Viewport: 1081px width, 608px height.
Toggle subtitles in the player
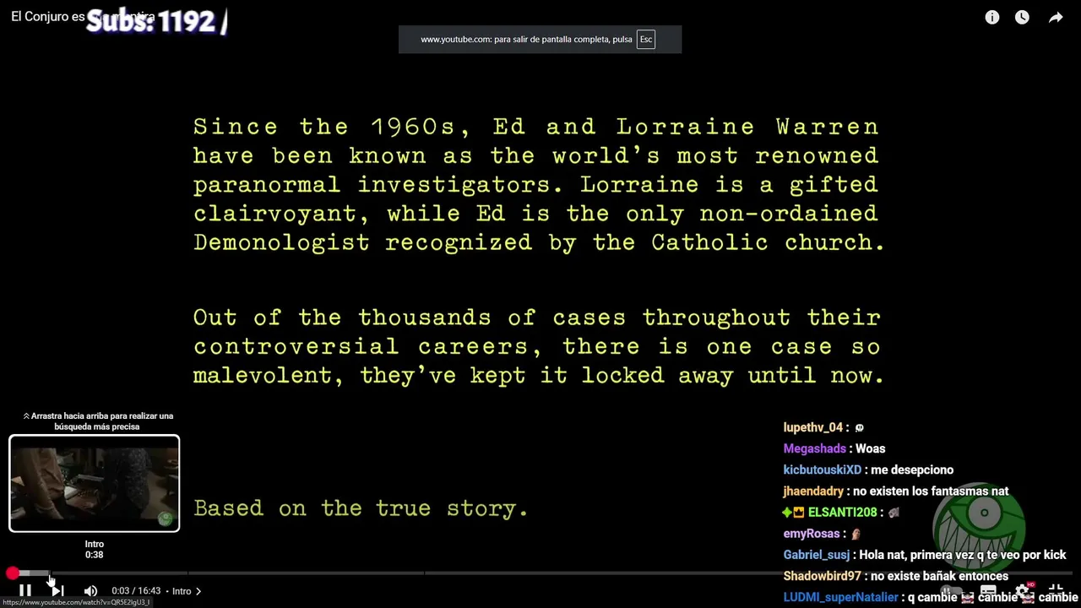click(988, 591)
